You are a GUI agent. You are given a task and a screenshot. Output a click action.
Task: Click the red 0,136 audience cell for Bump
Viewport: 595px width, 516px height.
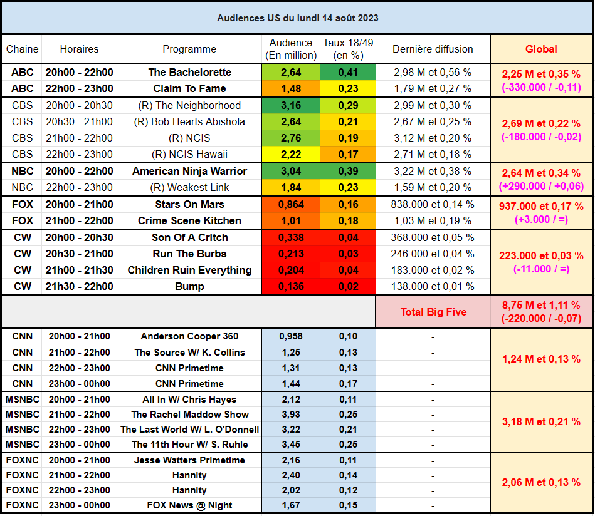pyautogui.click(x=291, y=286)
